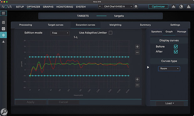194x116 pixels.
Task: Click the 1-L graph title
Action: point(76,37)
